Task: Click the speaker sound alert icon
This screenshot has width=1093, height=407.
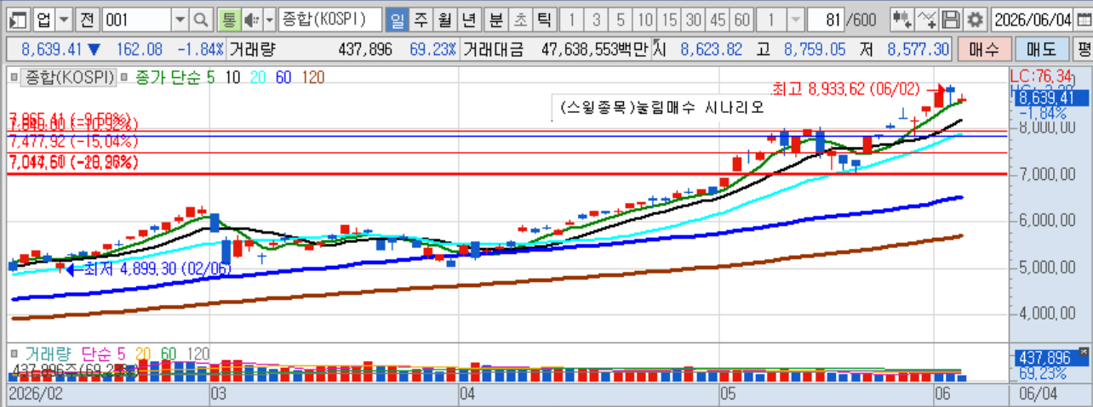Action: click(251, 19)
